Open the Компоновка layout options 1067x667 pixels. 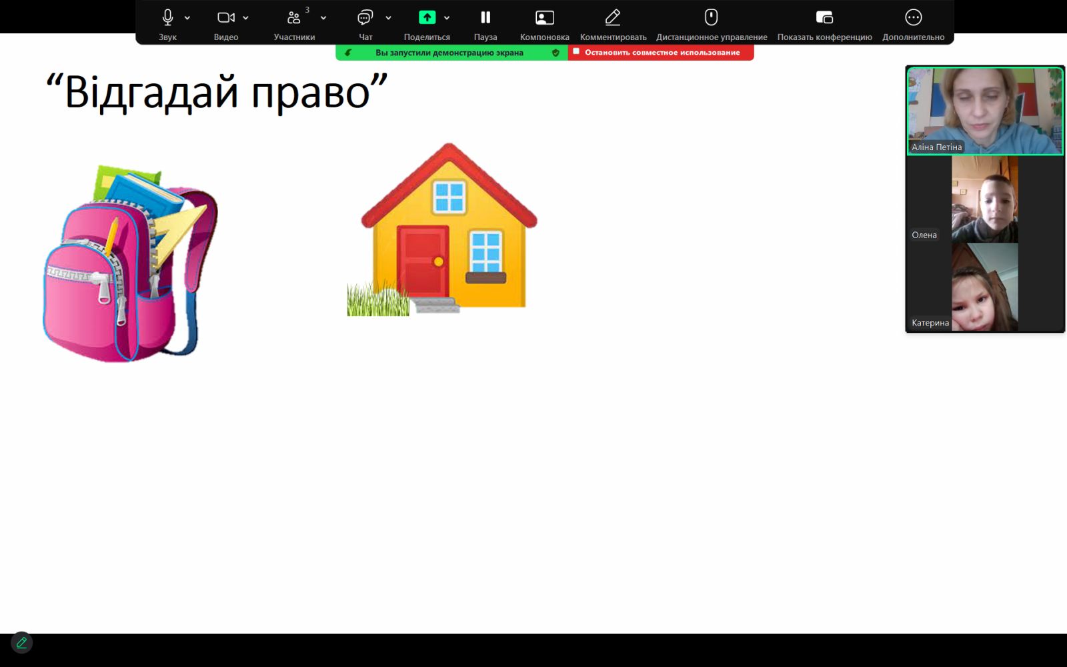544,18
